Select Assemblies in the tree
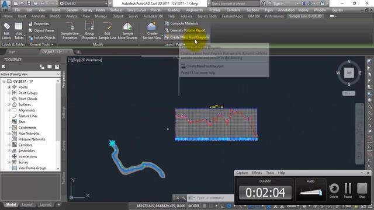 [26, 150]
